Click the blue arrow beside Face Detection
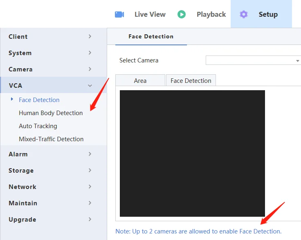The width and height of the screenshot is (301, 240). (12, 99)
